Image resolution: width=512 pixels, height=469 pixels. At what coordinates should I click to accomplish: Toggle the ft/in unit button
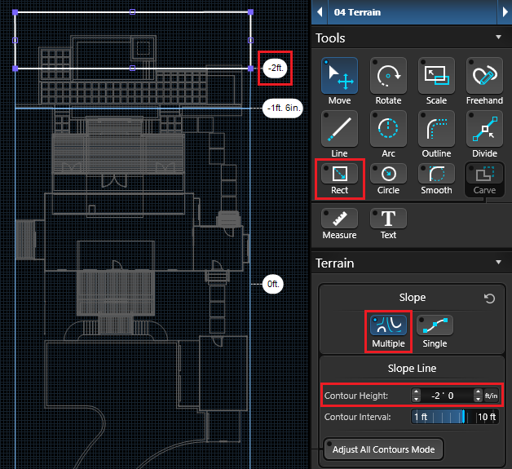(x=491, y=396)
